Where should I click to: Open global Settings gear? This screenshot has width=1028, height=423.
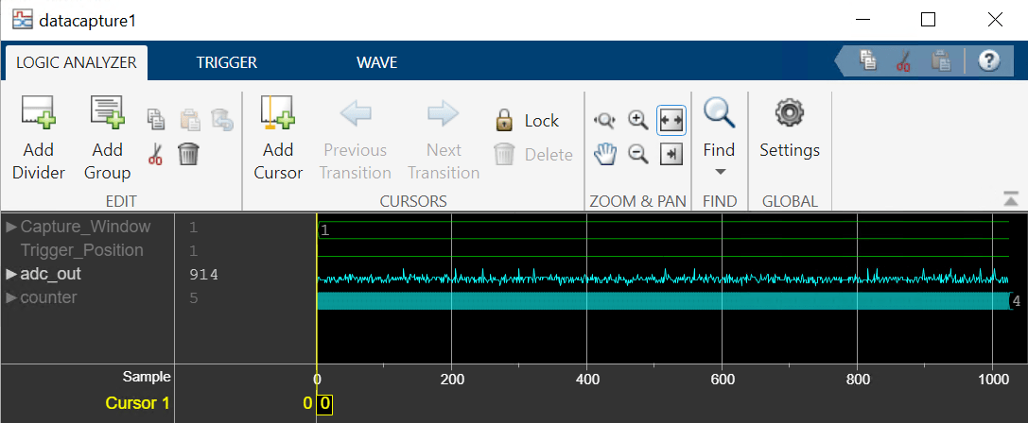[x=790, y=129]
